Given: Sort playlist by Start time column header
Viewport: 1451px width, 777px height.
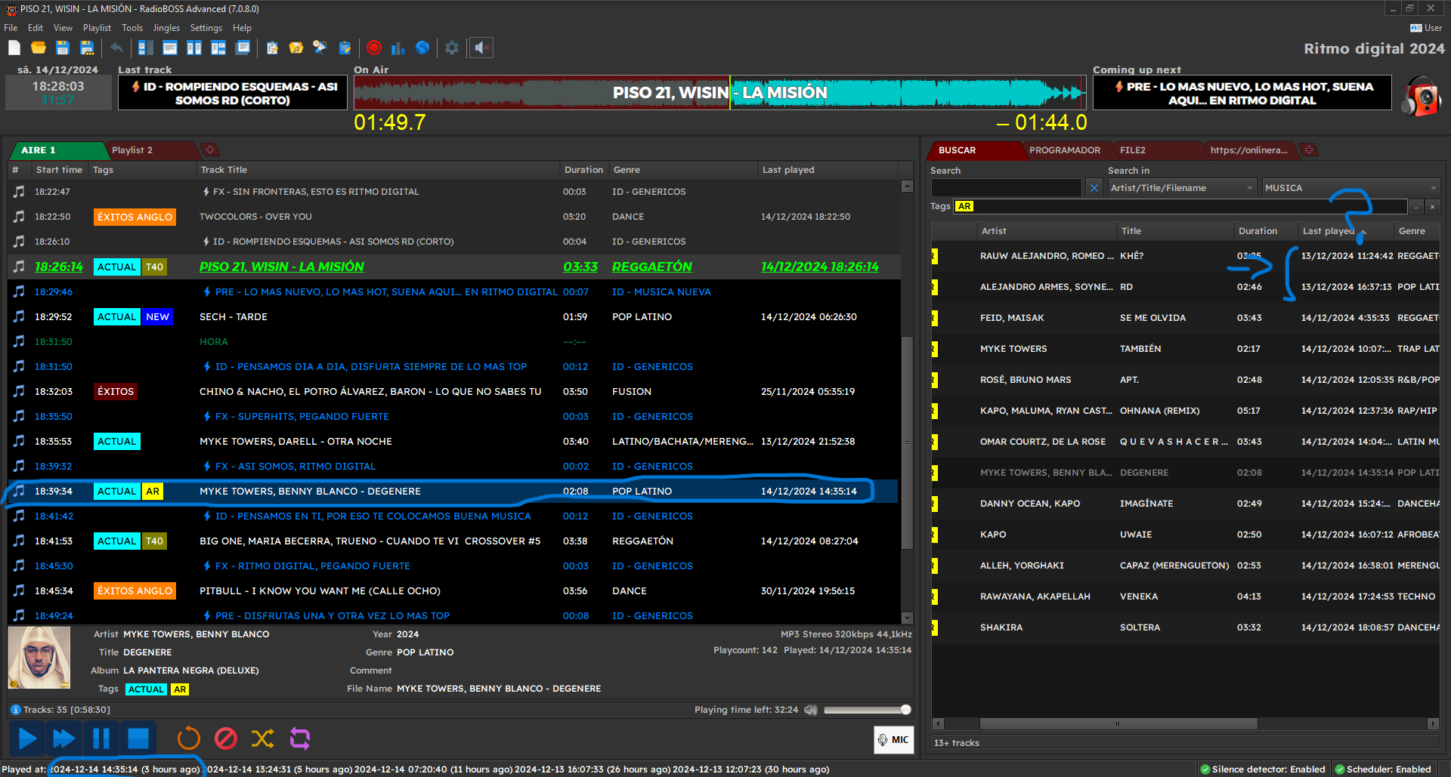Looking at the screenshot, I should click(59, 170).
